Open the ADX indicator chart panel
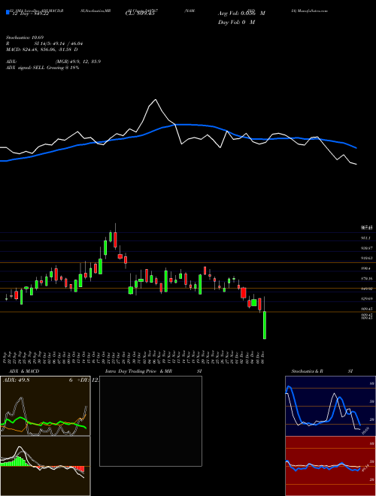 point(45,406)
